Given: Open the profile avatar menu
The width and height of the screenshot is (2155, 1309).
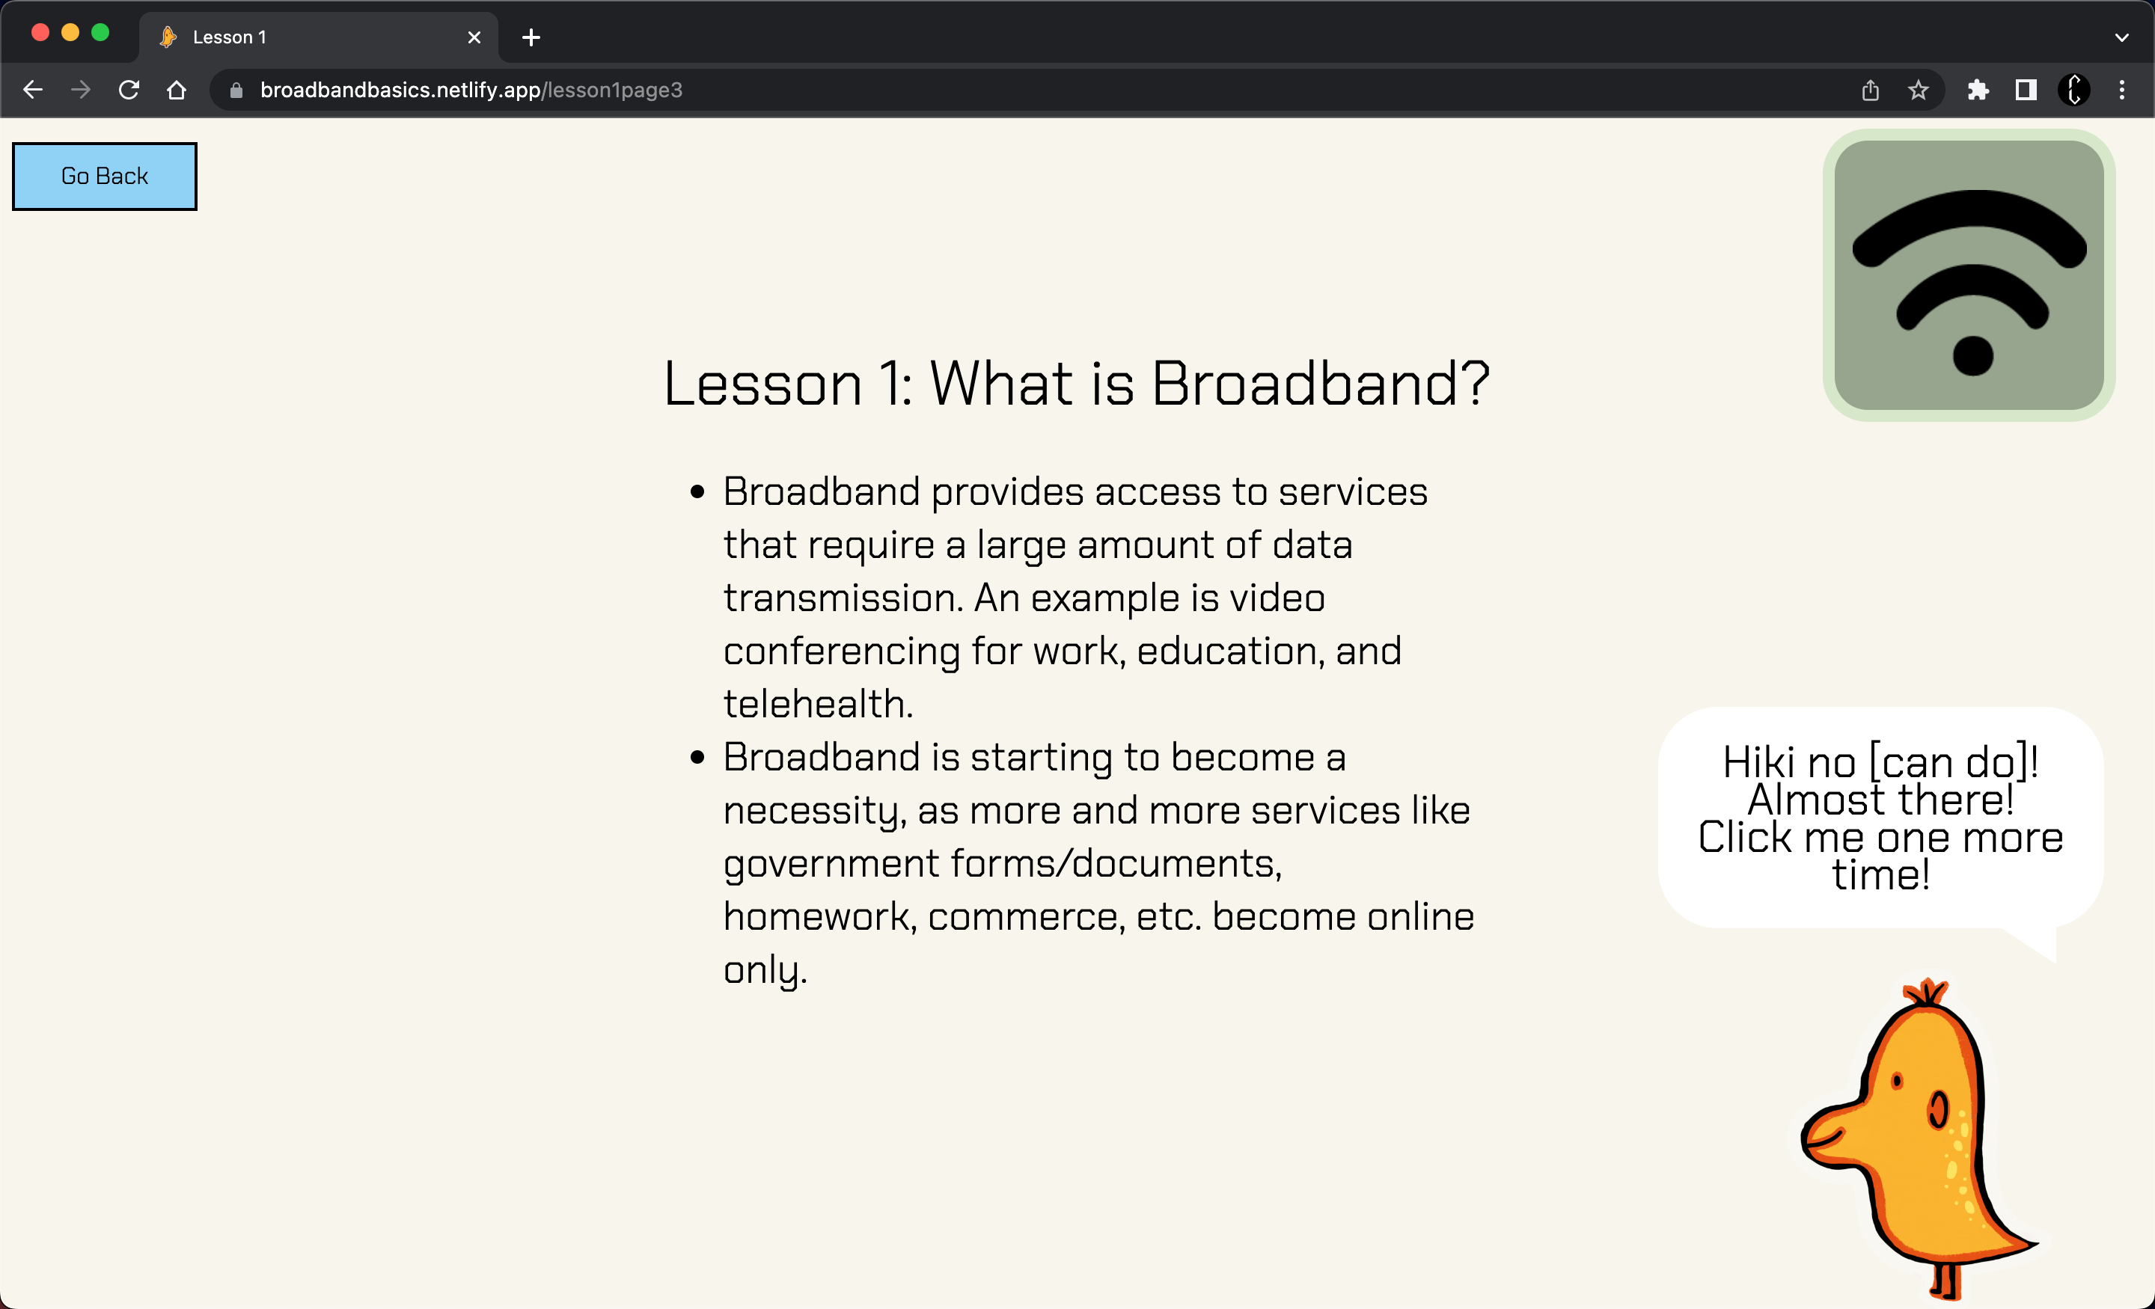Looking at the screenshot, I should pos(2073,90).
